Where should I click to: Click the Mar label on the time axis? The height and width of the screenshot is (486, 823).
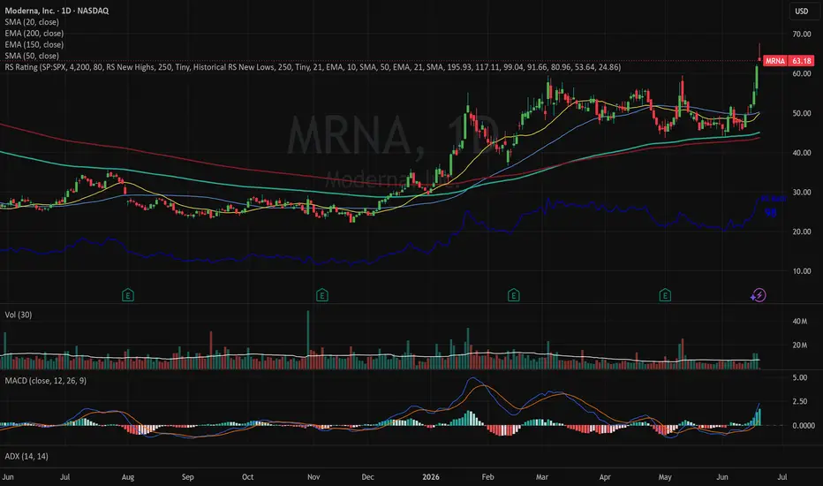click(x=541, y=477)
